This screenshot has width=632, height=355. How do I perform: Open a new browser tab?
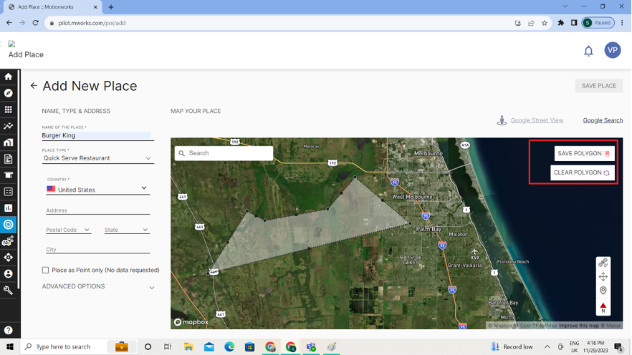point(111,7)
